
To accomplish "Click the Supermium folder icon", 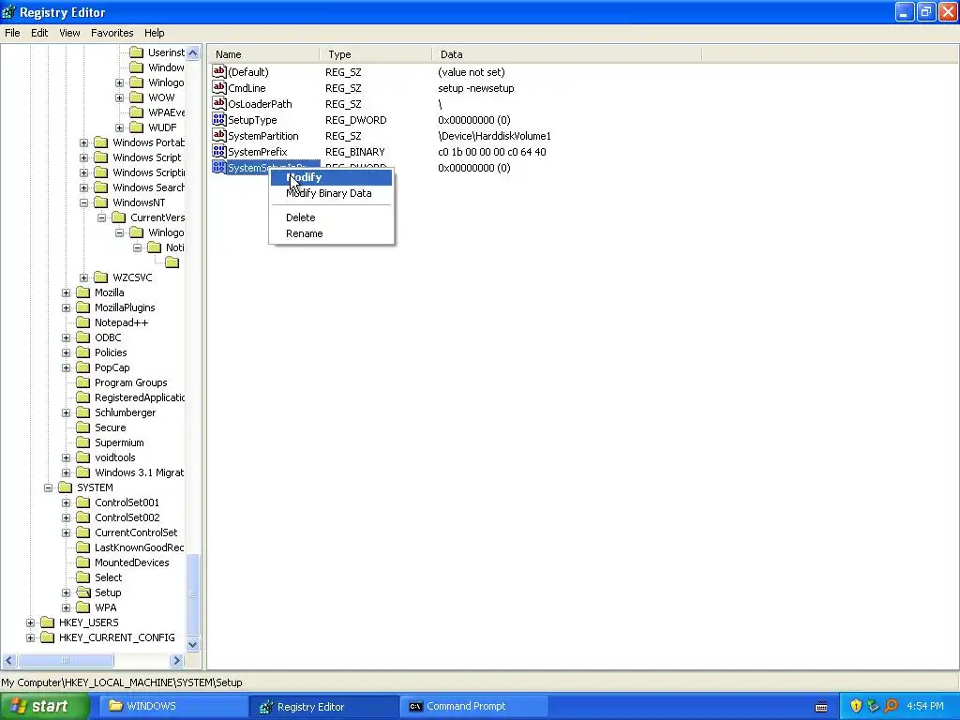I will [82, 442].
